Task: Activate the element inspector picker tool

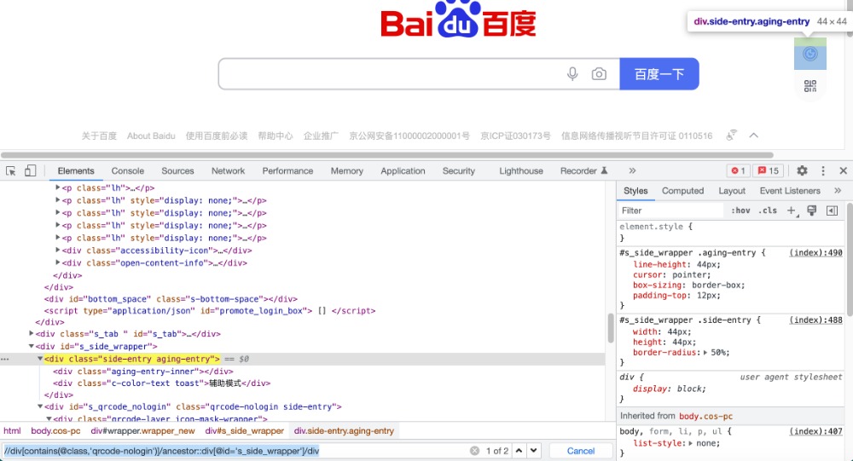Action: (x=11, y=170)
